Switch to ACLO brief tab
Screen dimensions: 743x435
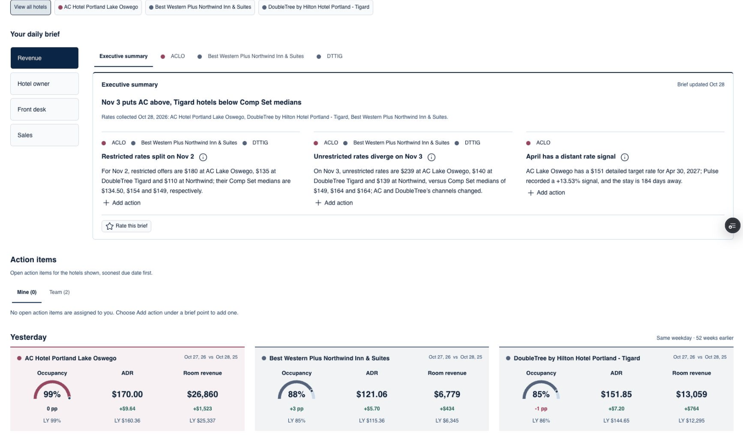[x=173, y=56]
